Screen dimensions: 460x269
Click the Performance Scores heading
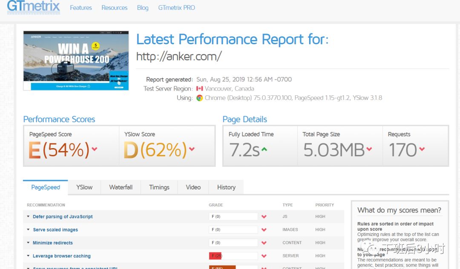pyautogui.click(x=59, y=119)
